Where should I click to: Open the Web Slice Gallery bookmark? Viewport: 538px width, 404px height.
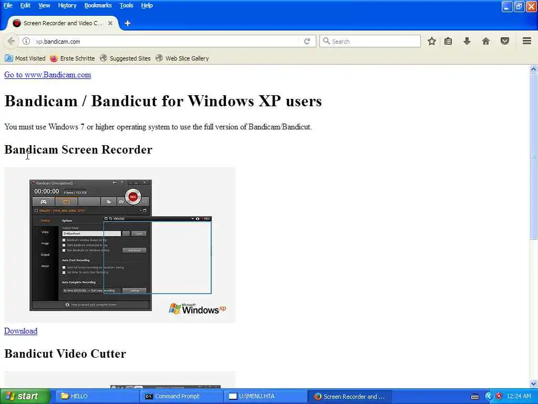click(182, 58)
